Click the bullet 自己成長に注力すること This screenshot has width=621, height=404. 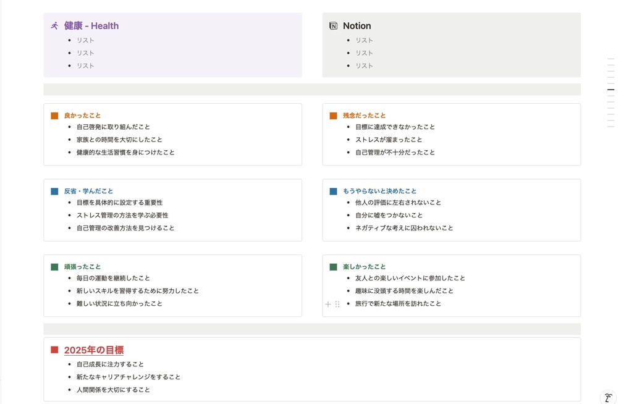click(x=110, y=364)
